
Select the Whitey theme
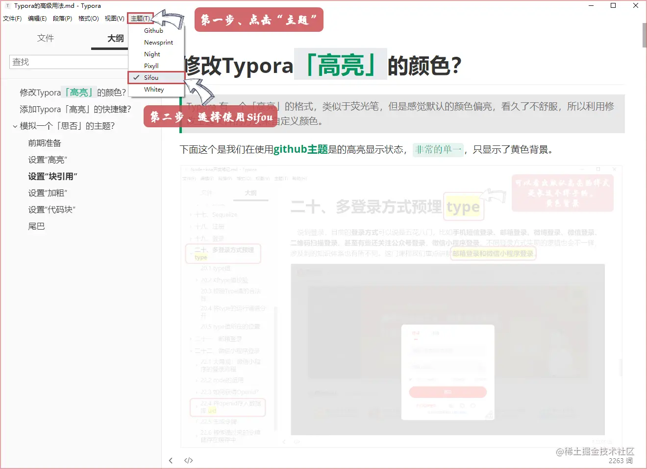click(153, 89)
